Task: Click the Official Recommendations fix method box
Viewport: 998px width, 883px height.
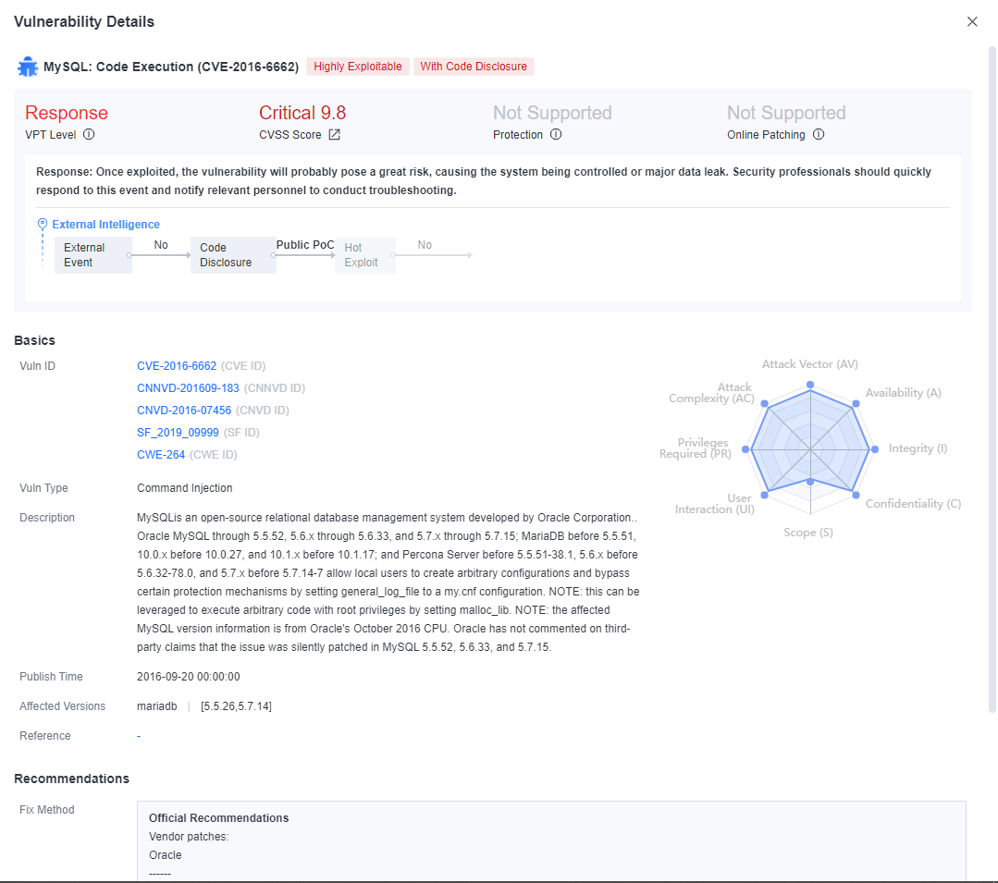Action: pos(551,840)
